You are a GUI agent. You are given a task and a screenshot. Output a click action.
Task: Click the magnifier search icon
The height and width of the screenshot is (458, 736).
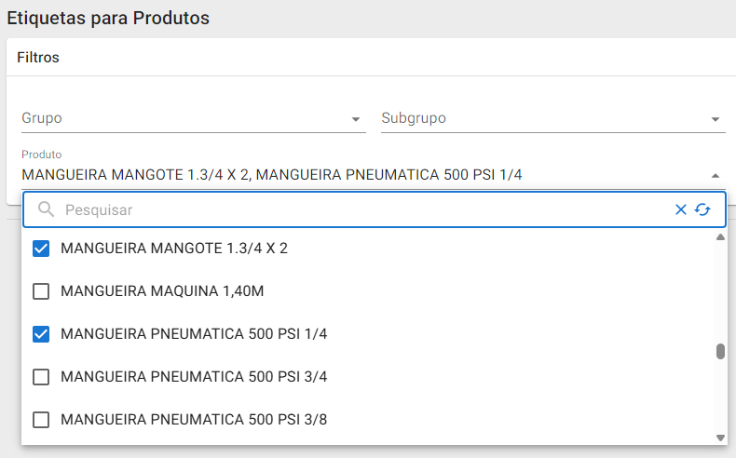tap(46, 210)
